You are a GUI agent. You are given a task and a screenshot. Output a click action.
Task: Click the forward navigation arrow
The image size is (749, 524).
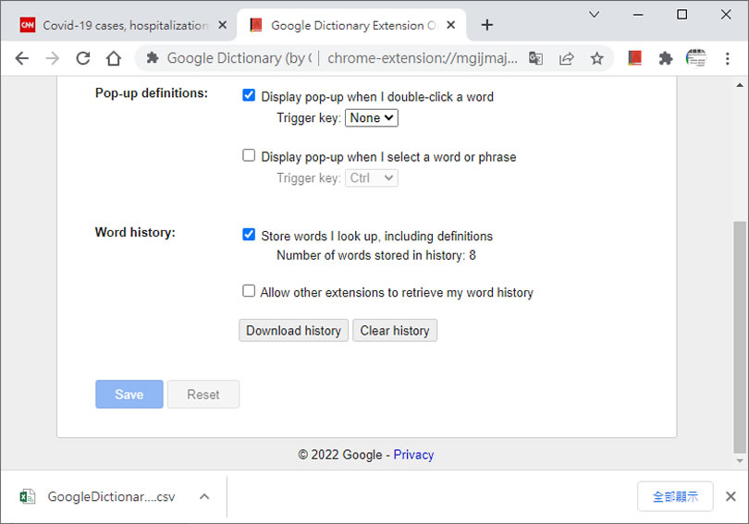pyautogui.click(x=53, y=58)
